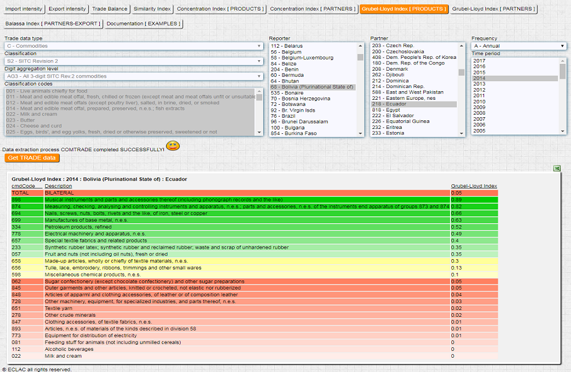Image resolution: width=571 pixels, height=372 pixels.
Task: Click Time period list scroll-down arrow
Action: coord(563,131)
